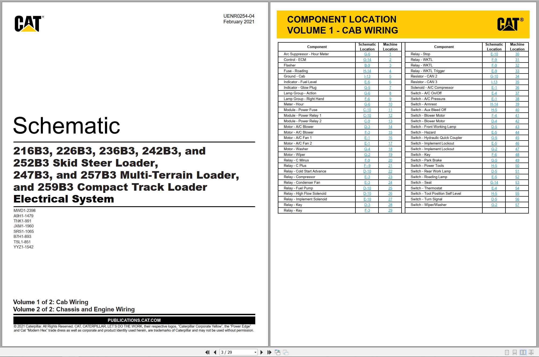The width and height of the screenshot is (539, 357).
Task: Open machine location 16 for Motor - A/C Fan 1
Action: click(x=390, y=138)
